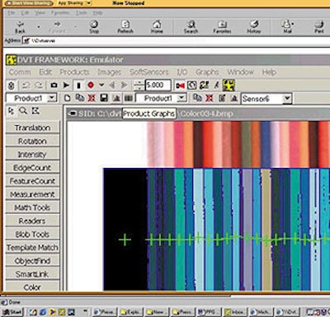
Task: Select the magnifier zoom tool
Action: (23, 111)
